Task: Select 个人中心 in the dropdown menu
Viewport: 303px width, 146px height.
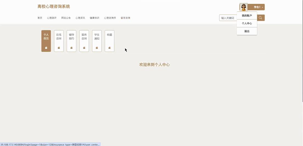Action: pos(247,23)
